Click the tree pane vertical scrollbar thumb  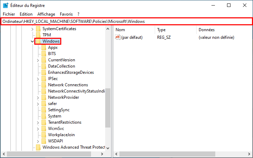coord(108,108)
